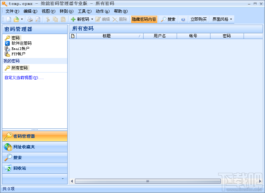Screen dimensions: 265x193
Task: Open the 编辑(E) menu
Action: [30, 11]
